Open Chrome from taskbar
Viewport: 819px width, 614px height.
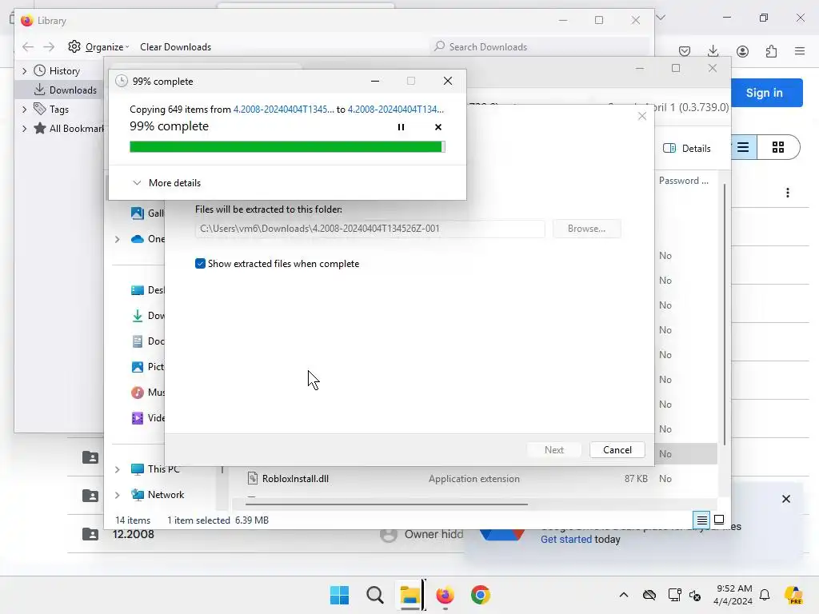coord(481,595)
